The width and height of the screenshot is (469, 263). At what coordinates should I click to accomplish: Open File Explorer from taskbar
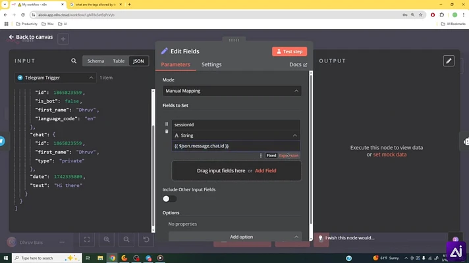coord(100,258)
